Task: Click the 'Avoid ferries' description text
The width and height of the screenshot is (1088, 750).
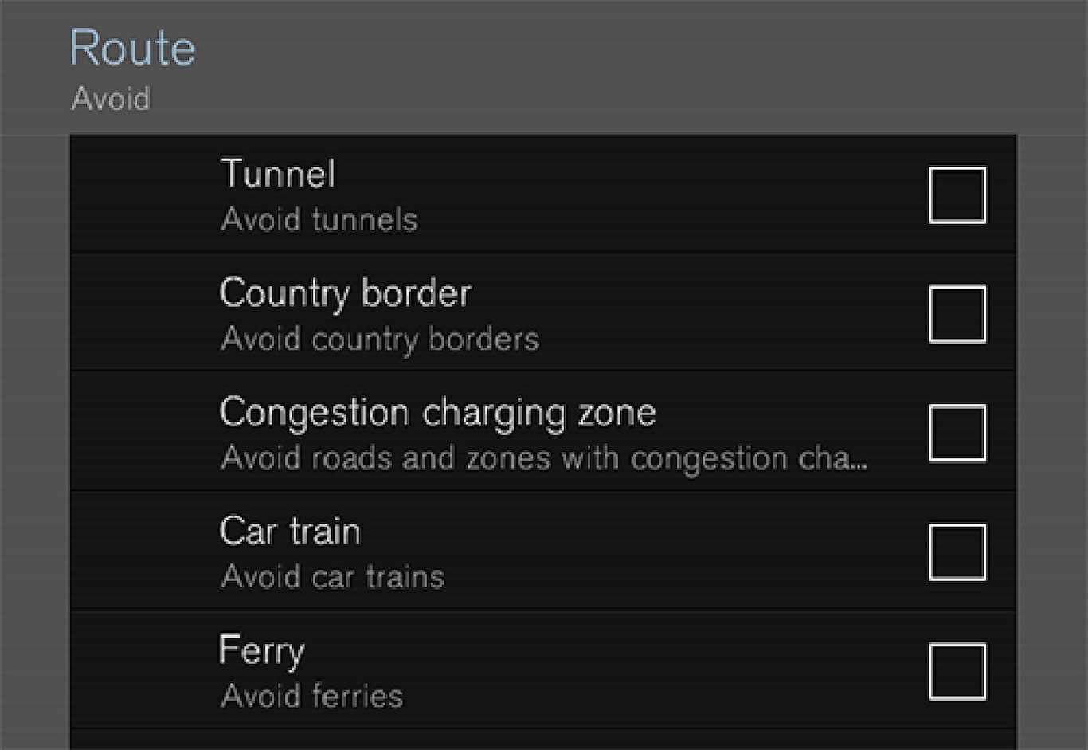Action: click(312, 696)
